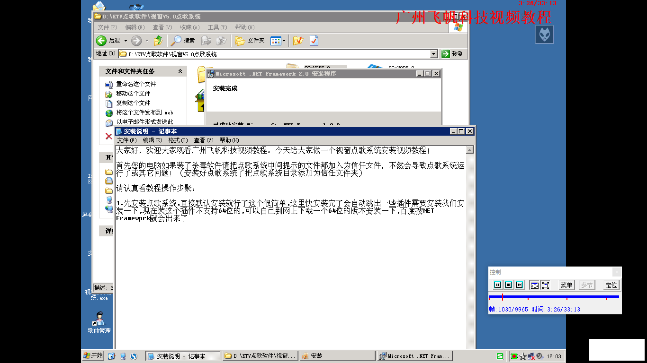
Task: Open Search in the Explorer toolbar
Action: tap(183, 41)
